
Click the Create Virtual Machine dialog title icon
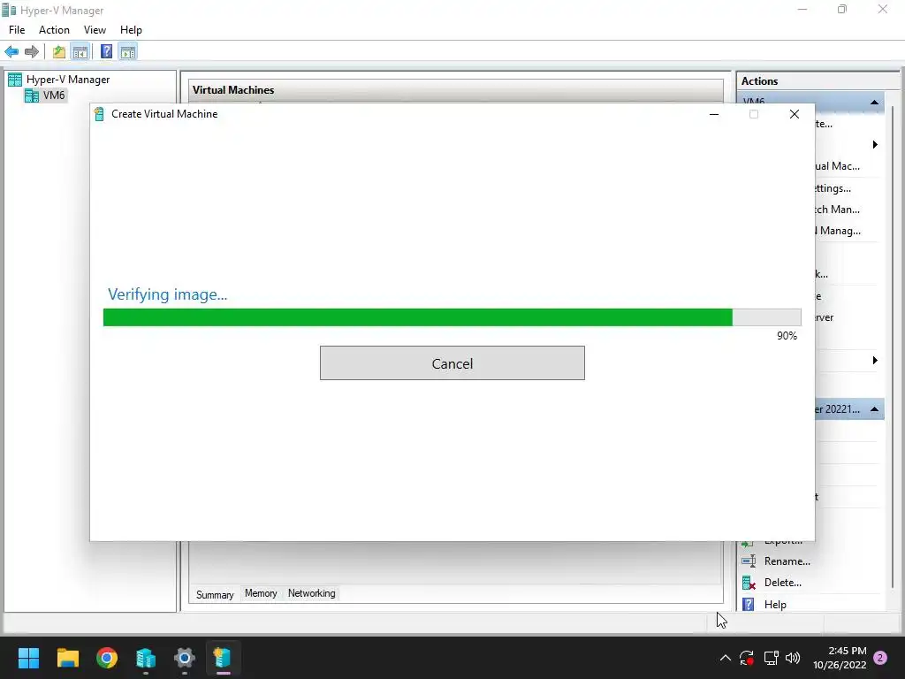coord(99,114)
